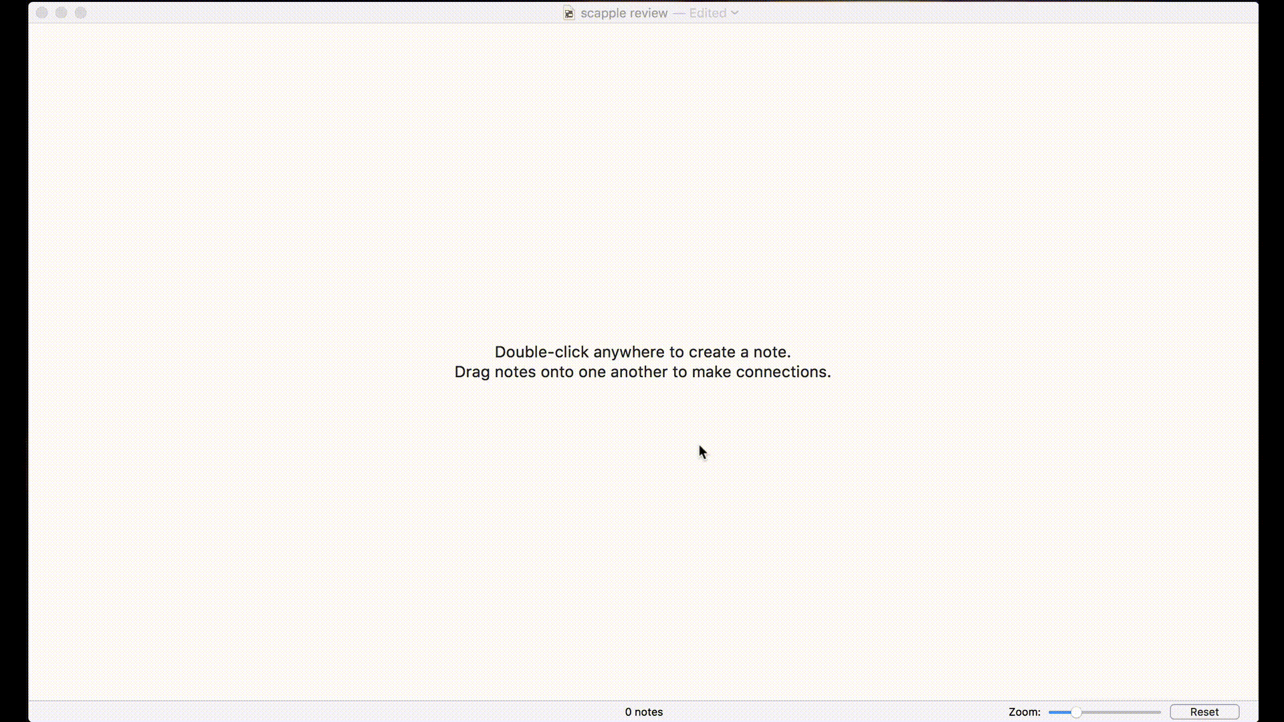The height and width of the screenshot is (722, 1284).
Task: Enter full screen with the green window button
Action: (x=80, y=13)
